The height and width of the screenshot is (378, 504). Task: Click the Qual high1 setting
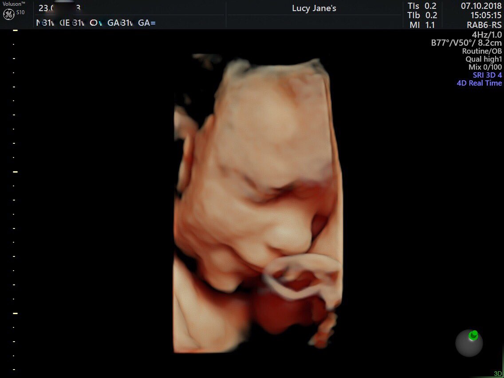484,59
